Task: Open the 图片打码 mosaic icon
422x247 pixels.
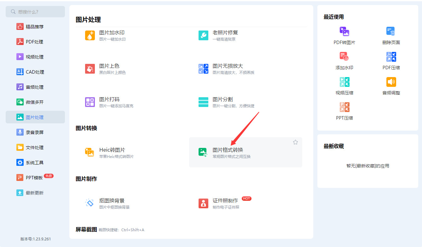Action: tap(90, 102)
